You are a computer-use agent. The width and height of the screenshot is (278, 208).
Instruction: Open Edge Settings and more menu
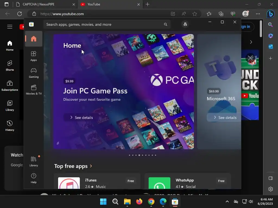(x=258, y=14)
